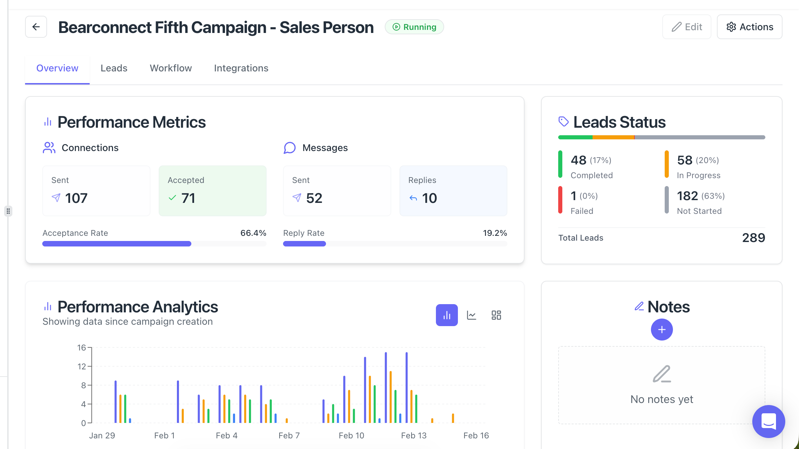The image size is (799, 449).
Task: Click the Replies messages card
Action: click(453, 191)
